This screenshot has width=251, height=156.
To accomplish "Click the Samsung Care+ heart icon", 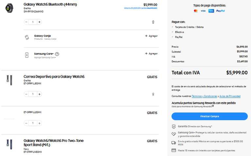I will pos(174,134).
